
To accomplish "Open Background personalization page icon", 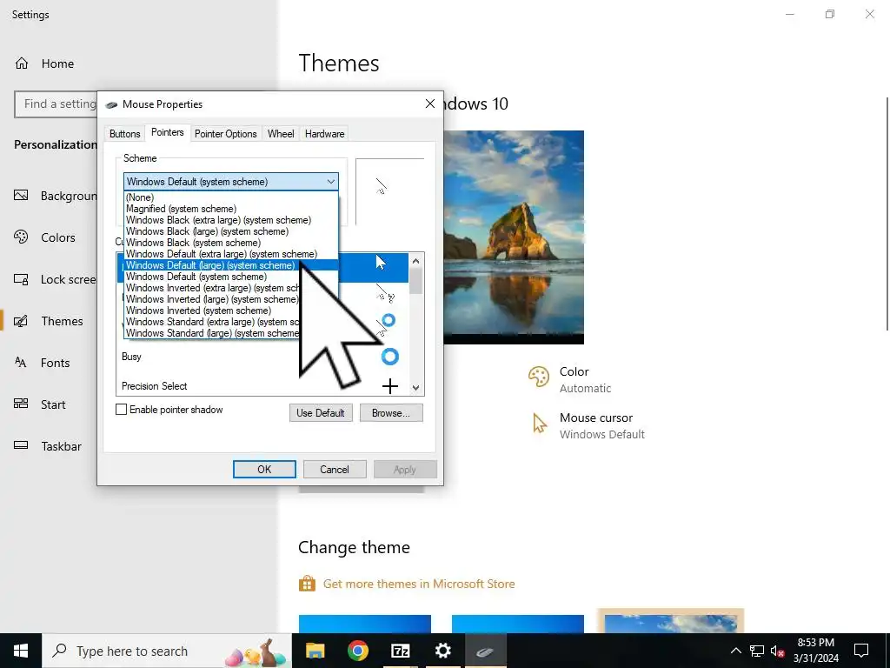I will pyautogui.click(x=21, y=196).
